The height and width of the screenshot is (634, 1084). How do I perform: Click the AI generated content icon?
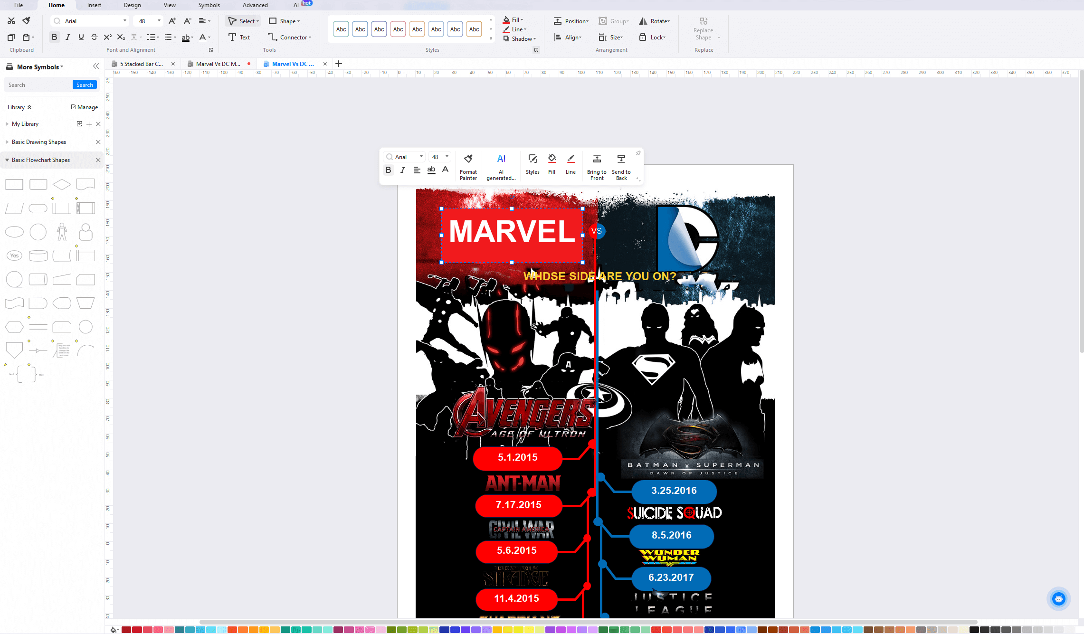[501, 159]
